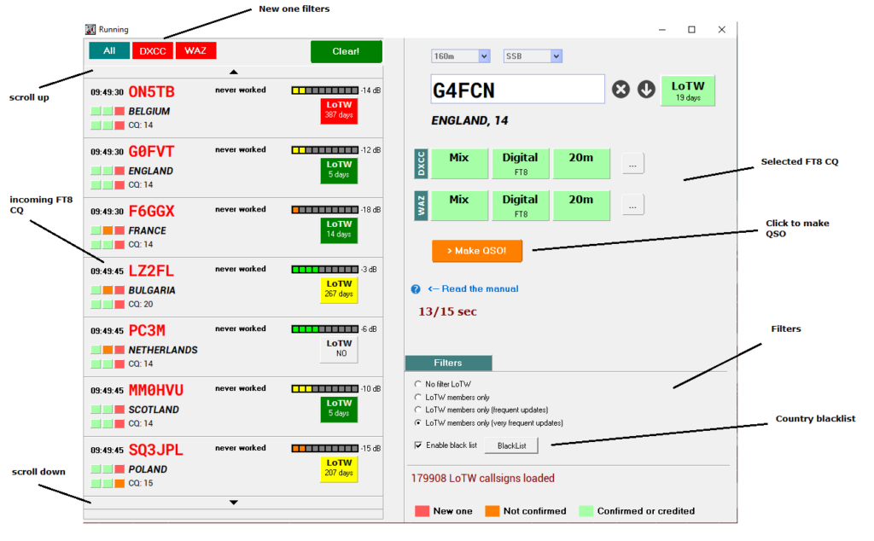
Task: Click the scroll down arrow below SQ3JPL
Action: [235, 502]
